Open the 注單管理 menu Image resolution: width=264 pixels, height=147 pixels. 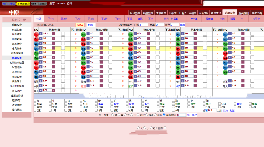click(x=161, y=13)
